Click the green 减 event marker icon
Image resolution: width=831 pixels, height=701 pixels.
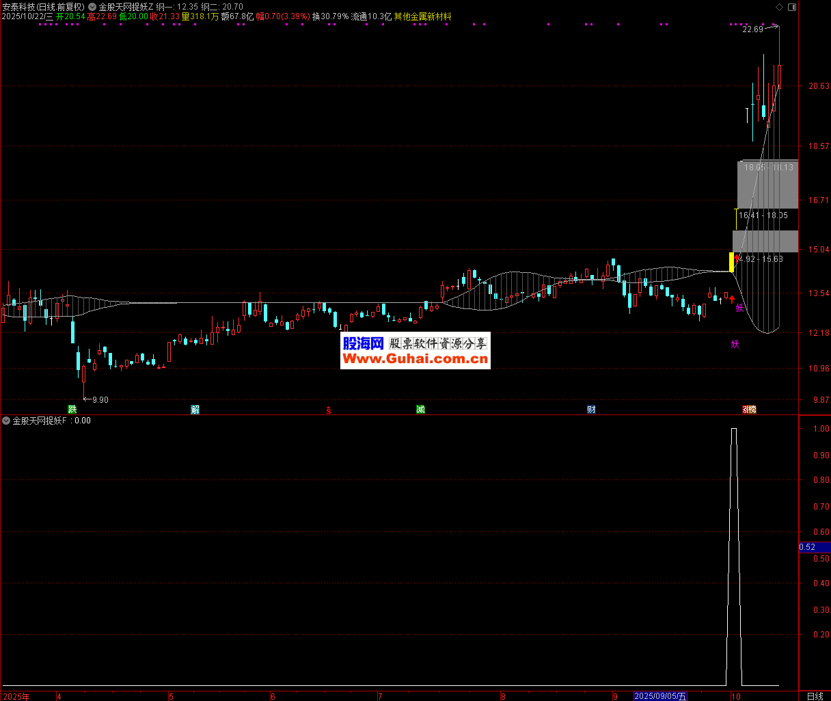click(420, 410)
